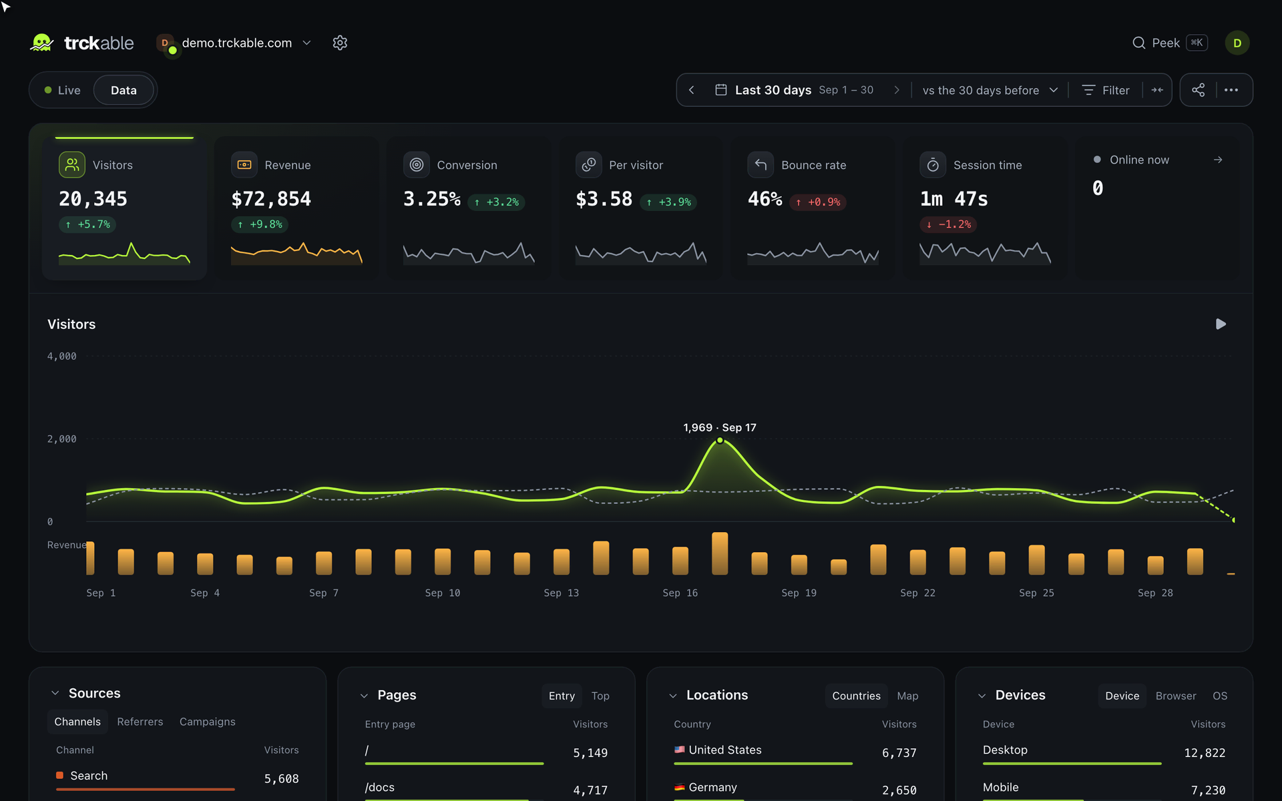This screenshot has height=801, width=1282.
Task: Select OS view in Devices
Action: (1220, 696)
